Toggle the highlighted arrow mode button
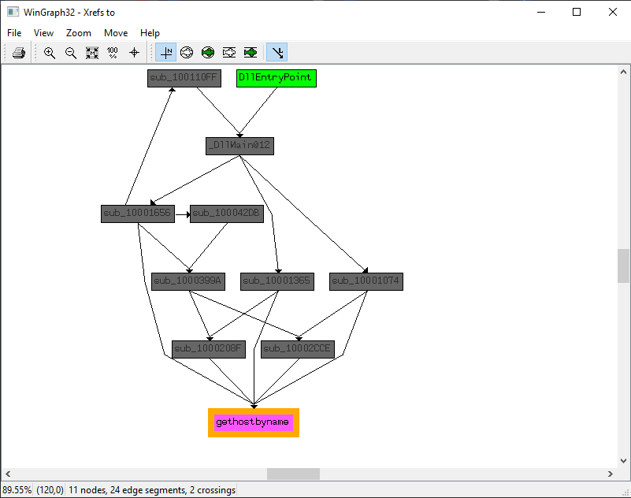Screen dimensions: 631x498 pyautogui.click(x=277, y=53)
